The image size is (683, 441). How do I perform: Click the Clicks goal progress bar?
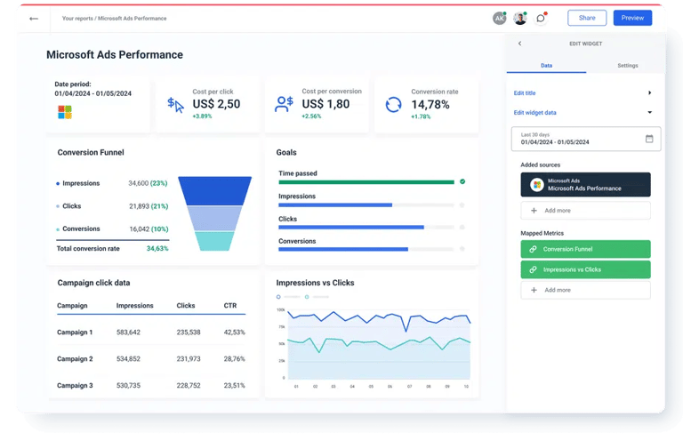[x=366, y=228]
